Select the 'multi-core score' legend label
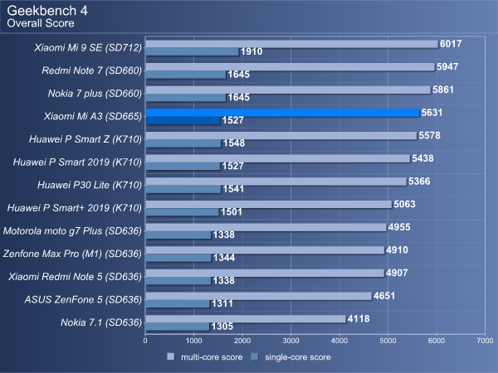 [x=212, y=357]
